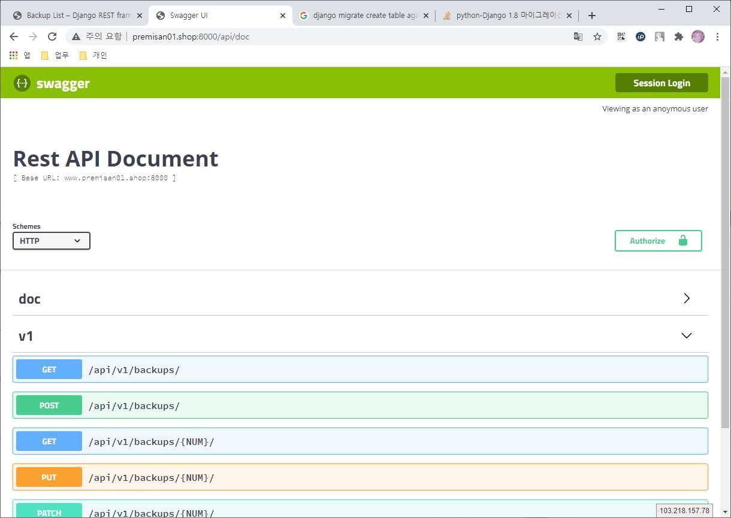Click the doc section heading

(30, 299)
